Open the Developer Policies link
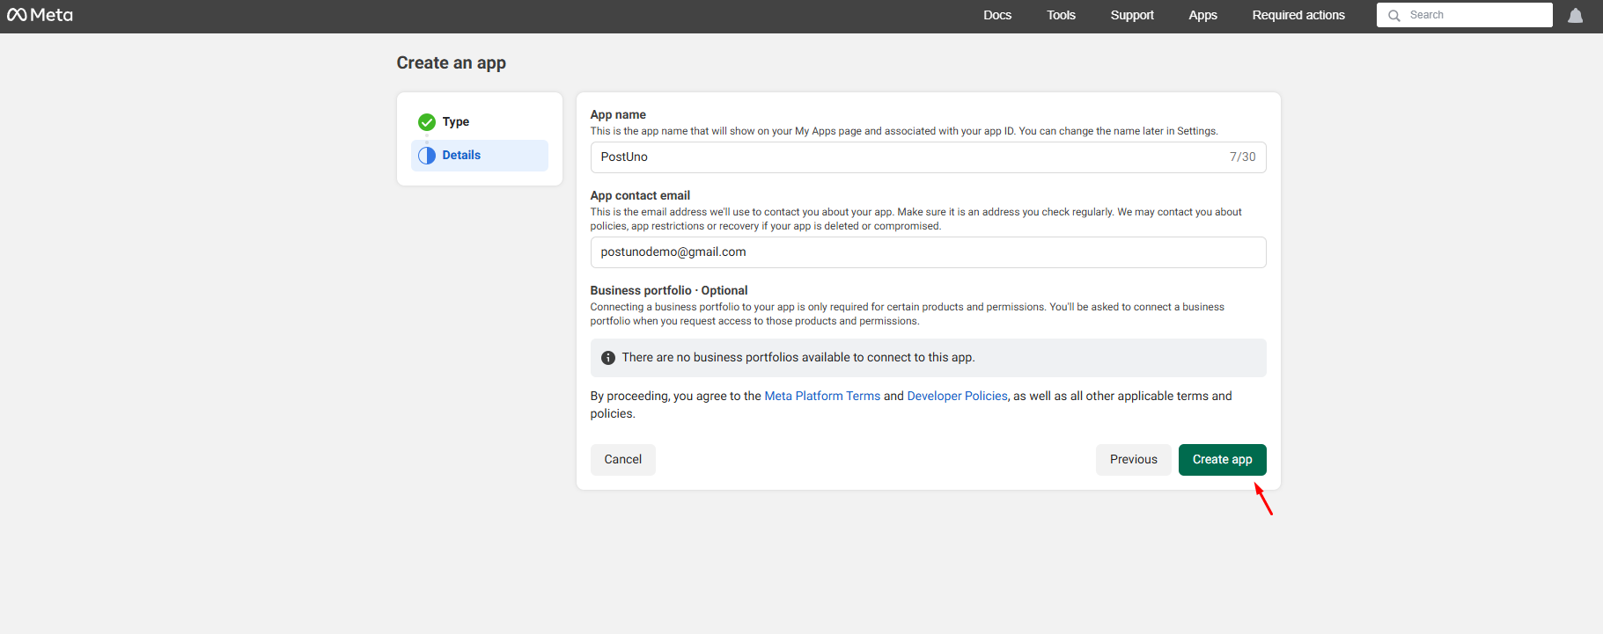 [957, 397]
